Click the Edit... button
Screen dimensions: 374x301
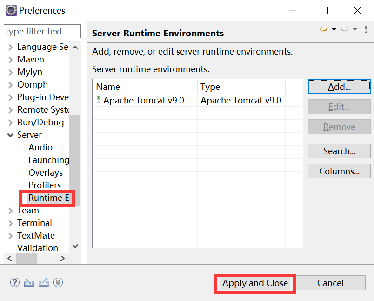click(x=339, y=107)
